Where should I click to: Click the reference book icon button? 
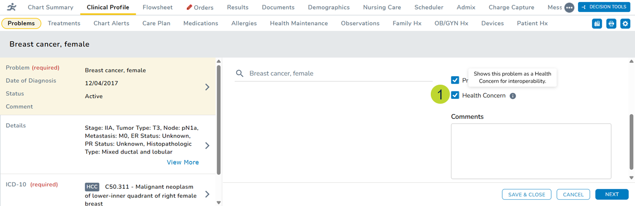[x=597, y=24]
